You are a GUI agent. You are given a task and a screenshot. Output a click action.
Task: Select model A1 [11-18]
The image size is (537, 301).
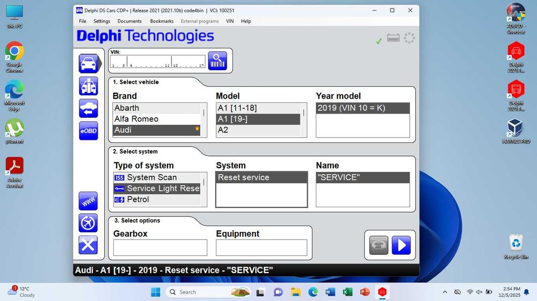pos(258,108)
